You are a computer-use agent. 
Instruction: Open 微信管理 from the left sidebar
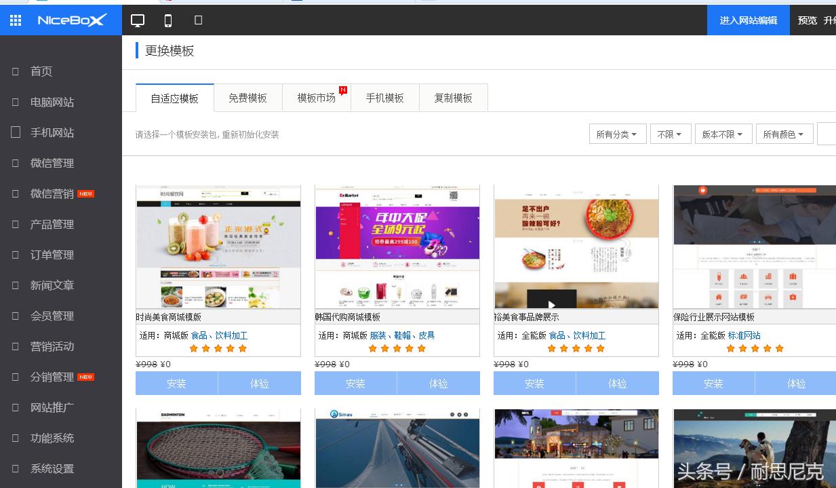45,163
